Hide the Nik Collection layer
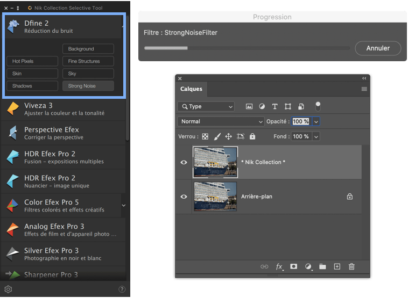Screen dimensions: 408x298 [x=184, y=162]
